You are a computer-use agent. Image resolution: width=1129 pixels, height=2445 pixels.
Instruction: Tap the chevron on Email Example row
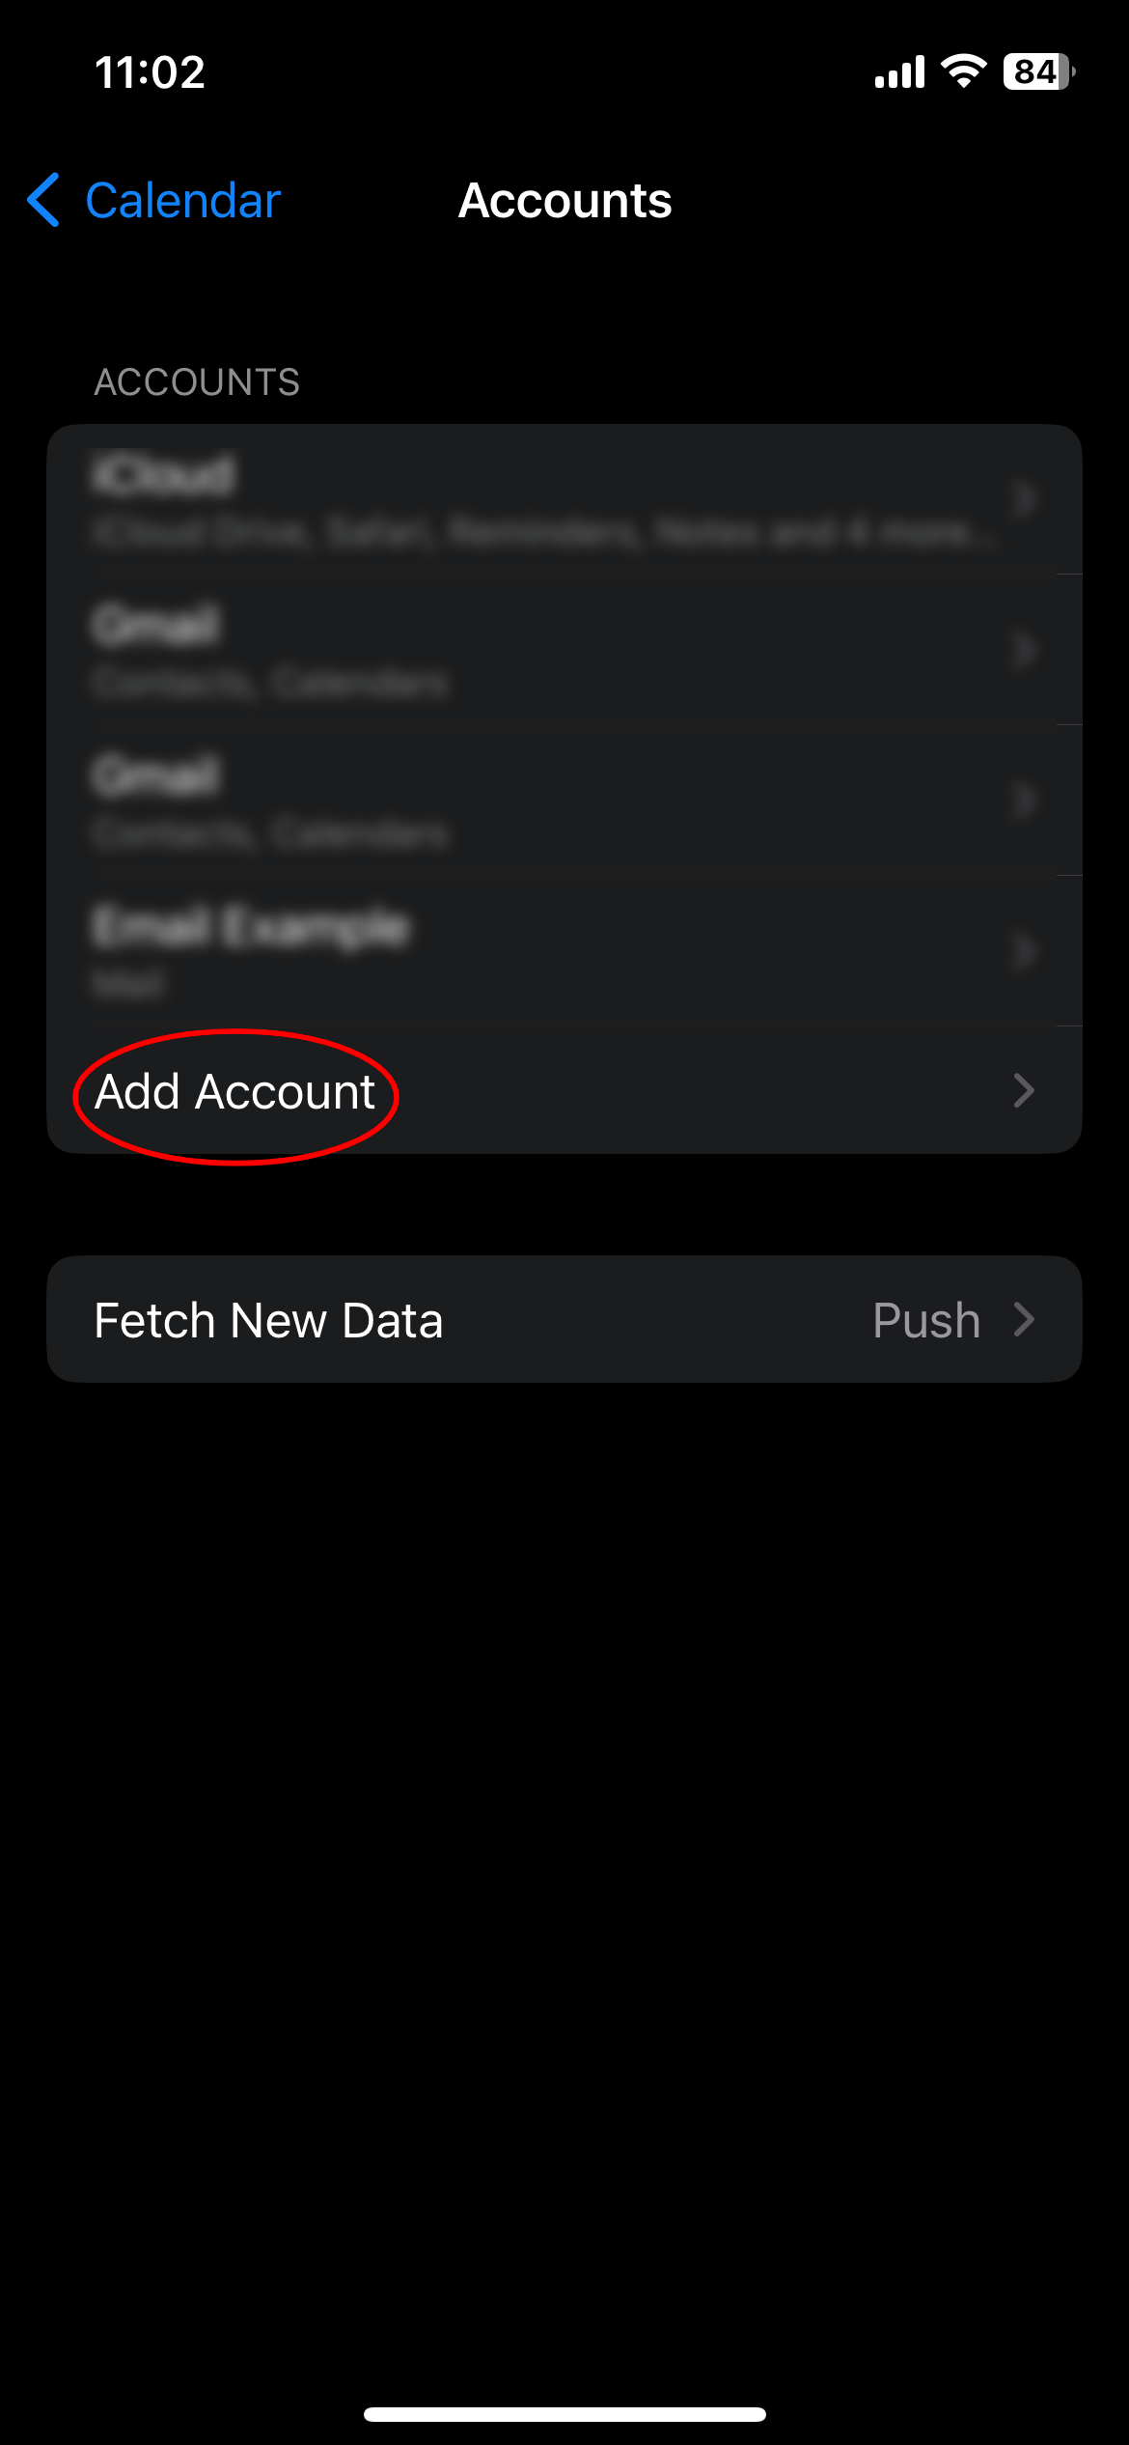click(1024, 951)
